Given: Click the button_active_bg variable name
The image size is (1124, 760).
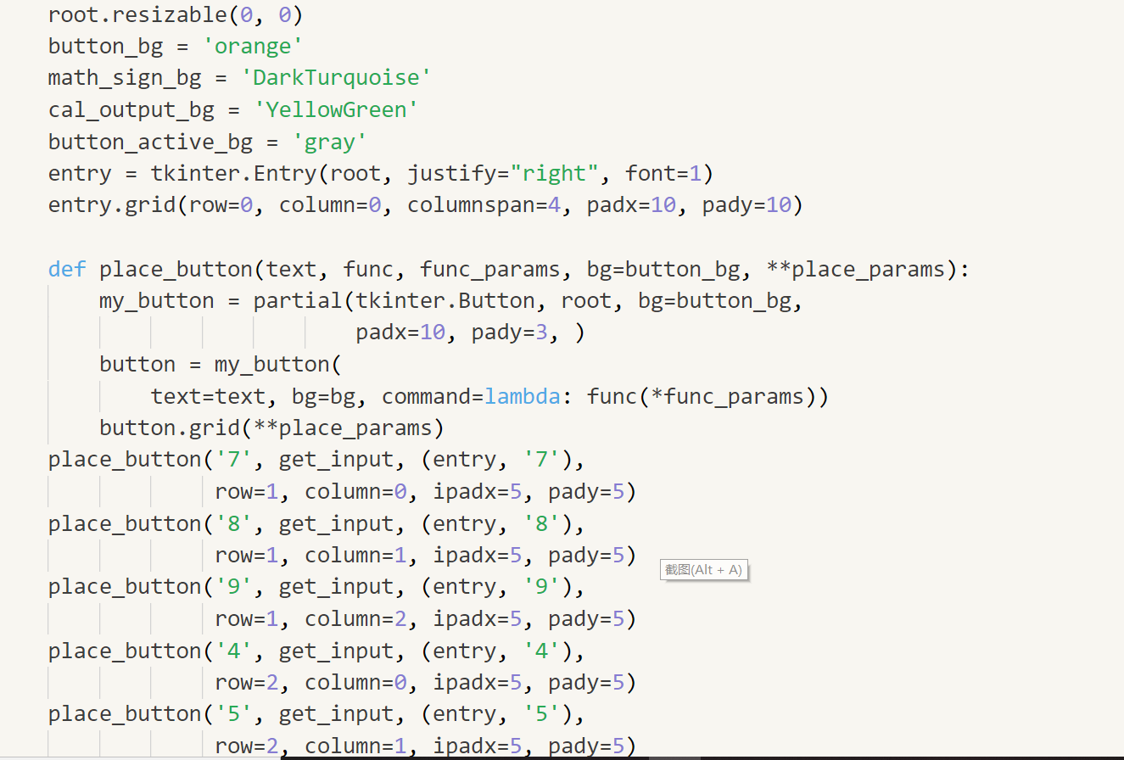Looking at the screenshot, I should [150, 142].
